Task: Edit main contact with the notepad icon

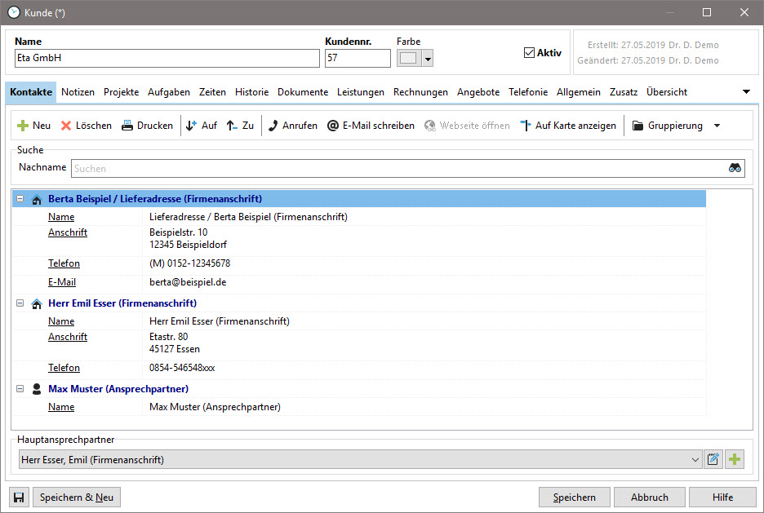Action: coord(713,459)
